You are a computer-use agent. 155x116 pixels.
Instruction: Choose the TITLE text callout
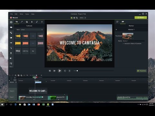click(x=18, y=51)
